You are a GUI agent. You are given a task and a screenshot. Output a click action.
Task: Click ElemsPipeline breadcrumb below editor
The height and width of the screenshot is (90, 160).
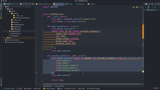(47, 86)
